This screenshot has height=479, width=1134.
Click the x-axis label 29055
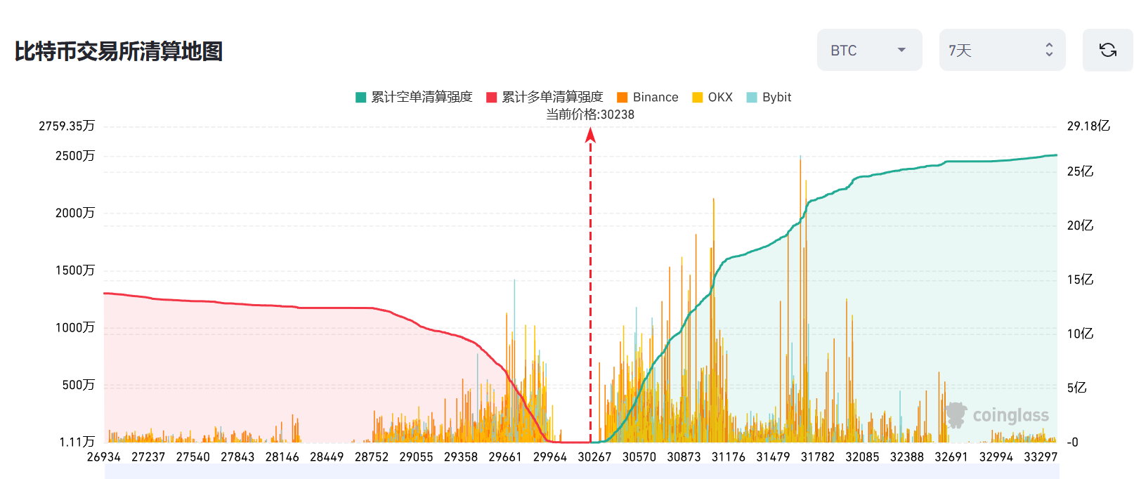(416, 457)
